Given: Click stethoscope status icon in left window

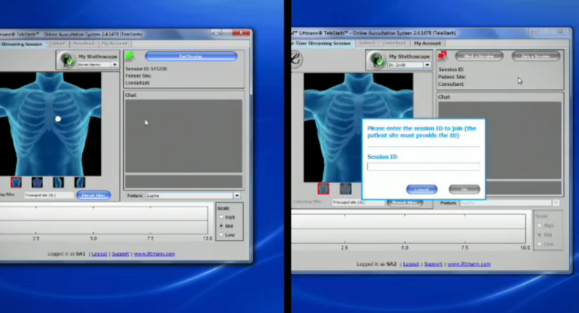Looking at the screenshot, I should [x=67, y=60].
